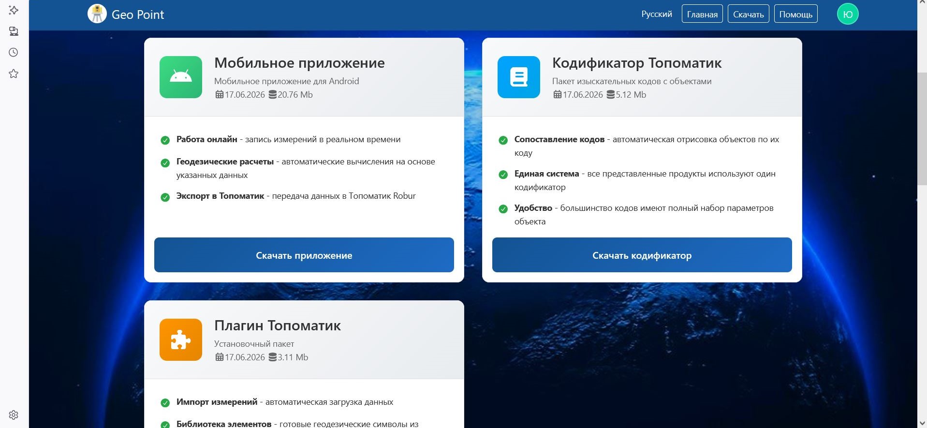Image resolution: width=927 pixels, height=428 pixels.
Task: Open the AI sparkle icon in the sidebar
Action: coord(14,10)
